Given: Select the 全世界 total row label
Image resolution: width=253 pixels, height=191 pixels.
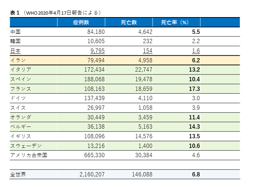Looking at the screenshot, I should tap(18, 175).
